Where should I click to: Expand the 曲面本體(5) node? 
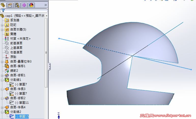click(2, 30)
